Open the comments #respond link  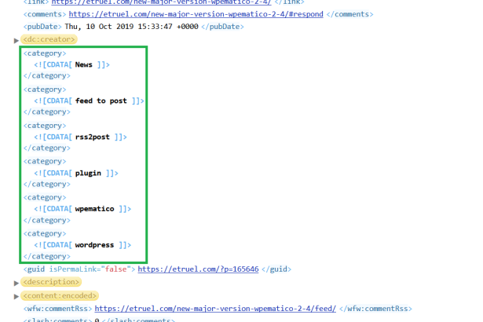click(x=196, y=14)
